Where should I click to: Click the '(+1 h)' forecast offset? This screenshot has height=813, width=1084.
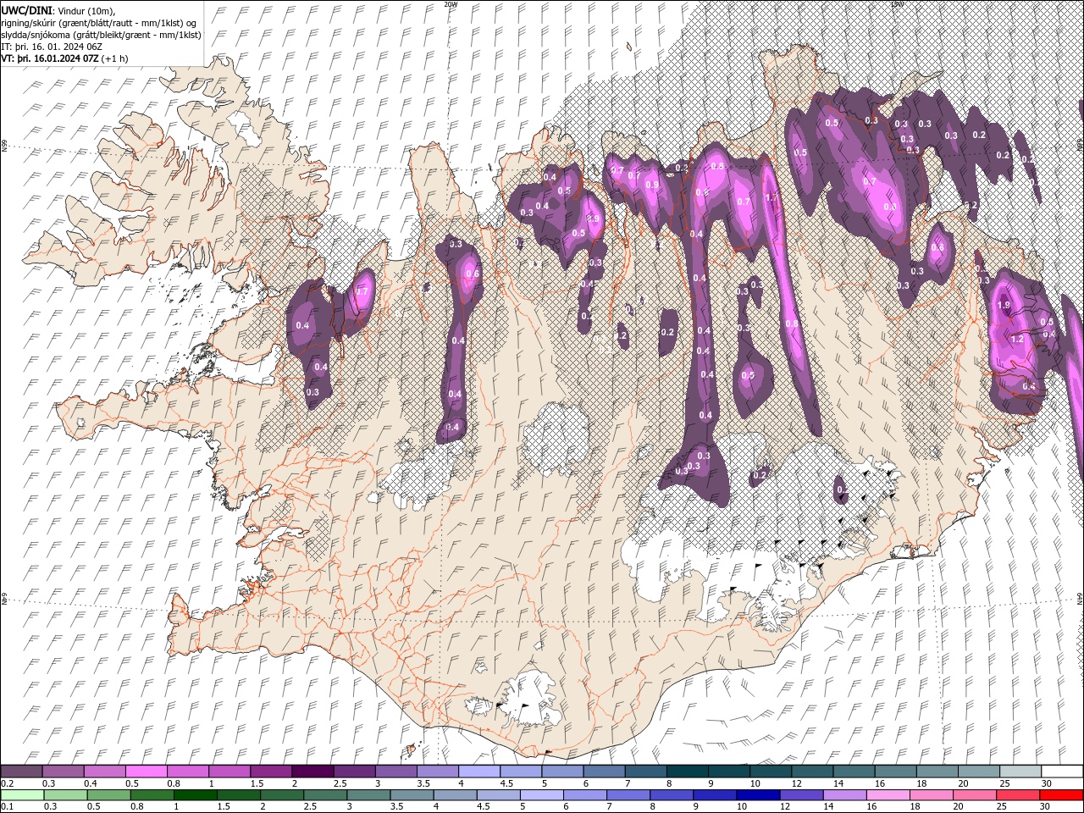click(115, 58)
